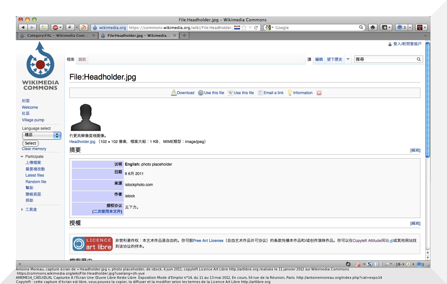Screen dimensions: 447x284
Task: Click the chat bubble icon in status bar
Action: [x=419, y=264]
